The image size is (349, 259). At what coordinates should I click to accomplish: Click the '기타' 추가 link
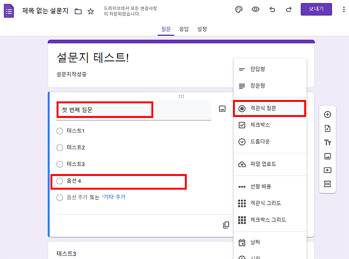114,197
